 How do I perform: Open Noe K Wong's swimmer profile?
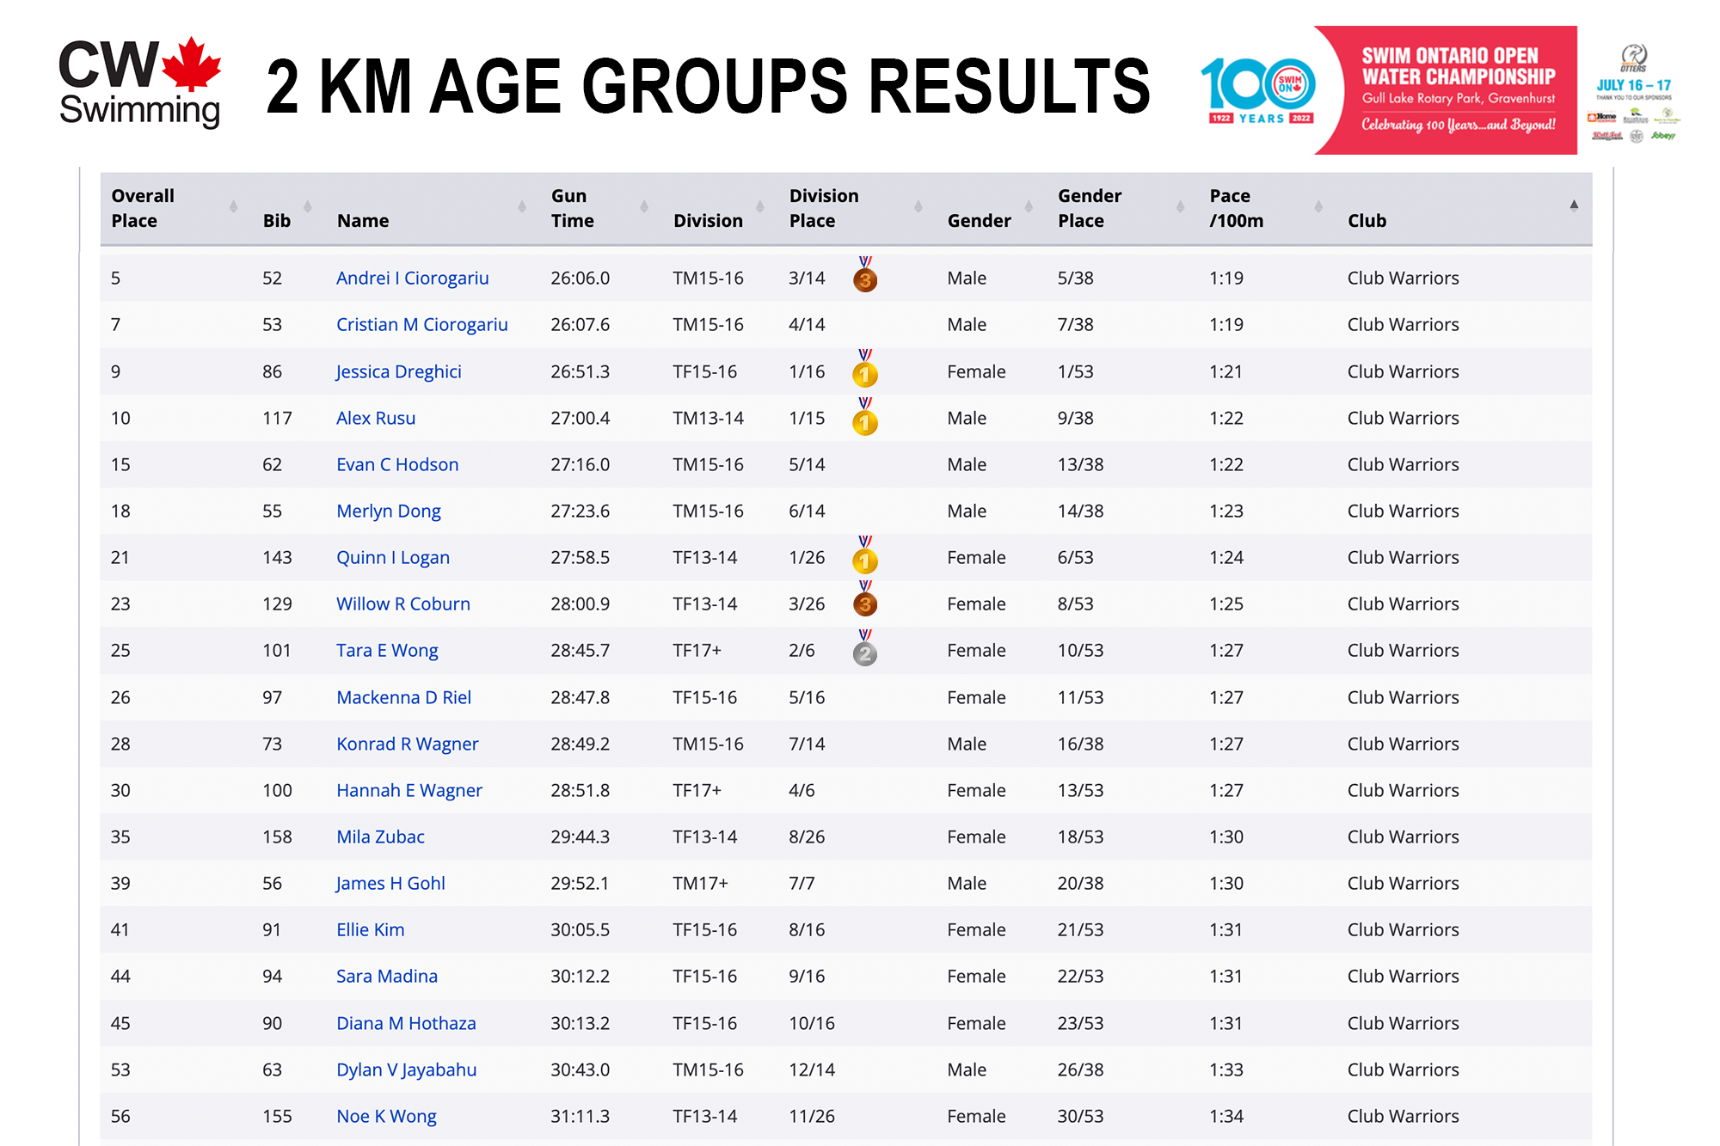[385, 1116]
